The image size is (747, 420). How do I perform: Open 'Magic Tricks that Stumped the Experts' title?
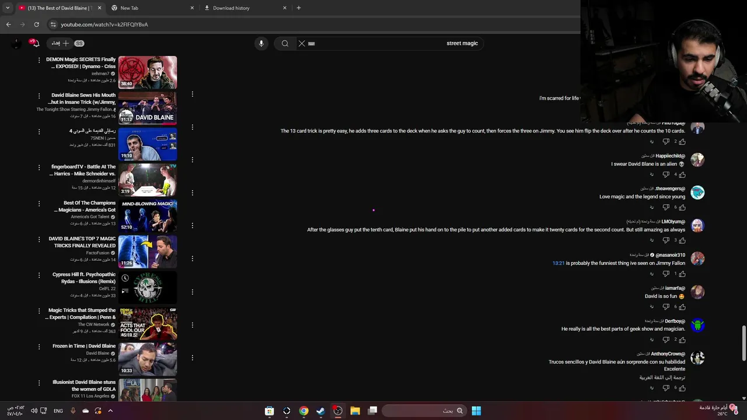click(x=81, y=314)
